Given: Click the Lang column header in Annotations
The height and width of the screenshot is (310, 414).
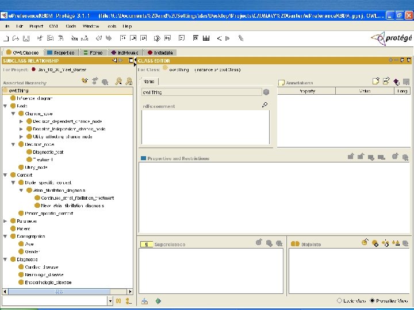Looking at the screenshot, I should coord(402,91).
